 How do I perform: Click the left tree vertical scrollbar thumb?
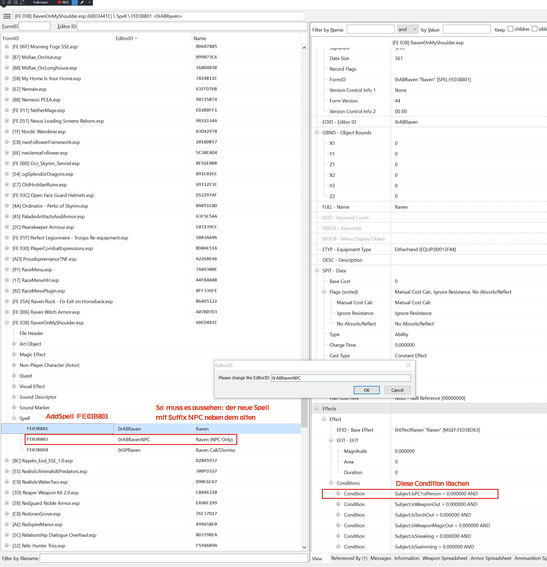pyautogui.click(x=304, y=412)
